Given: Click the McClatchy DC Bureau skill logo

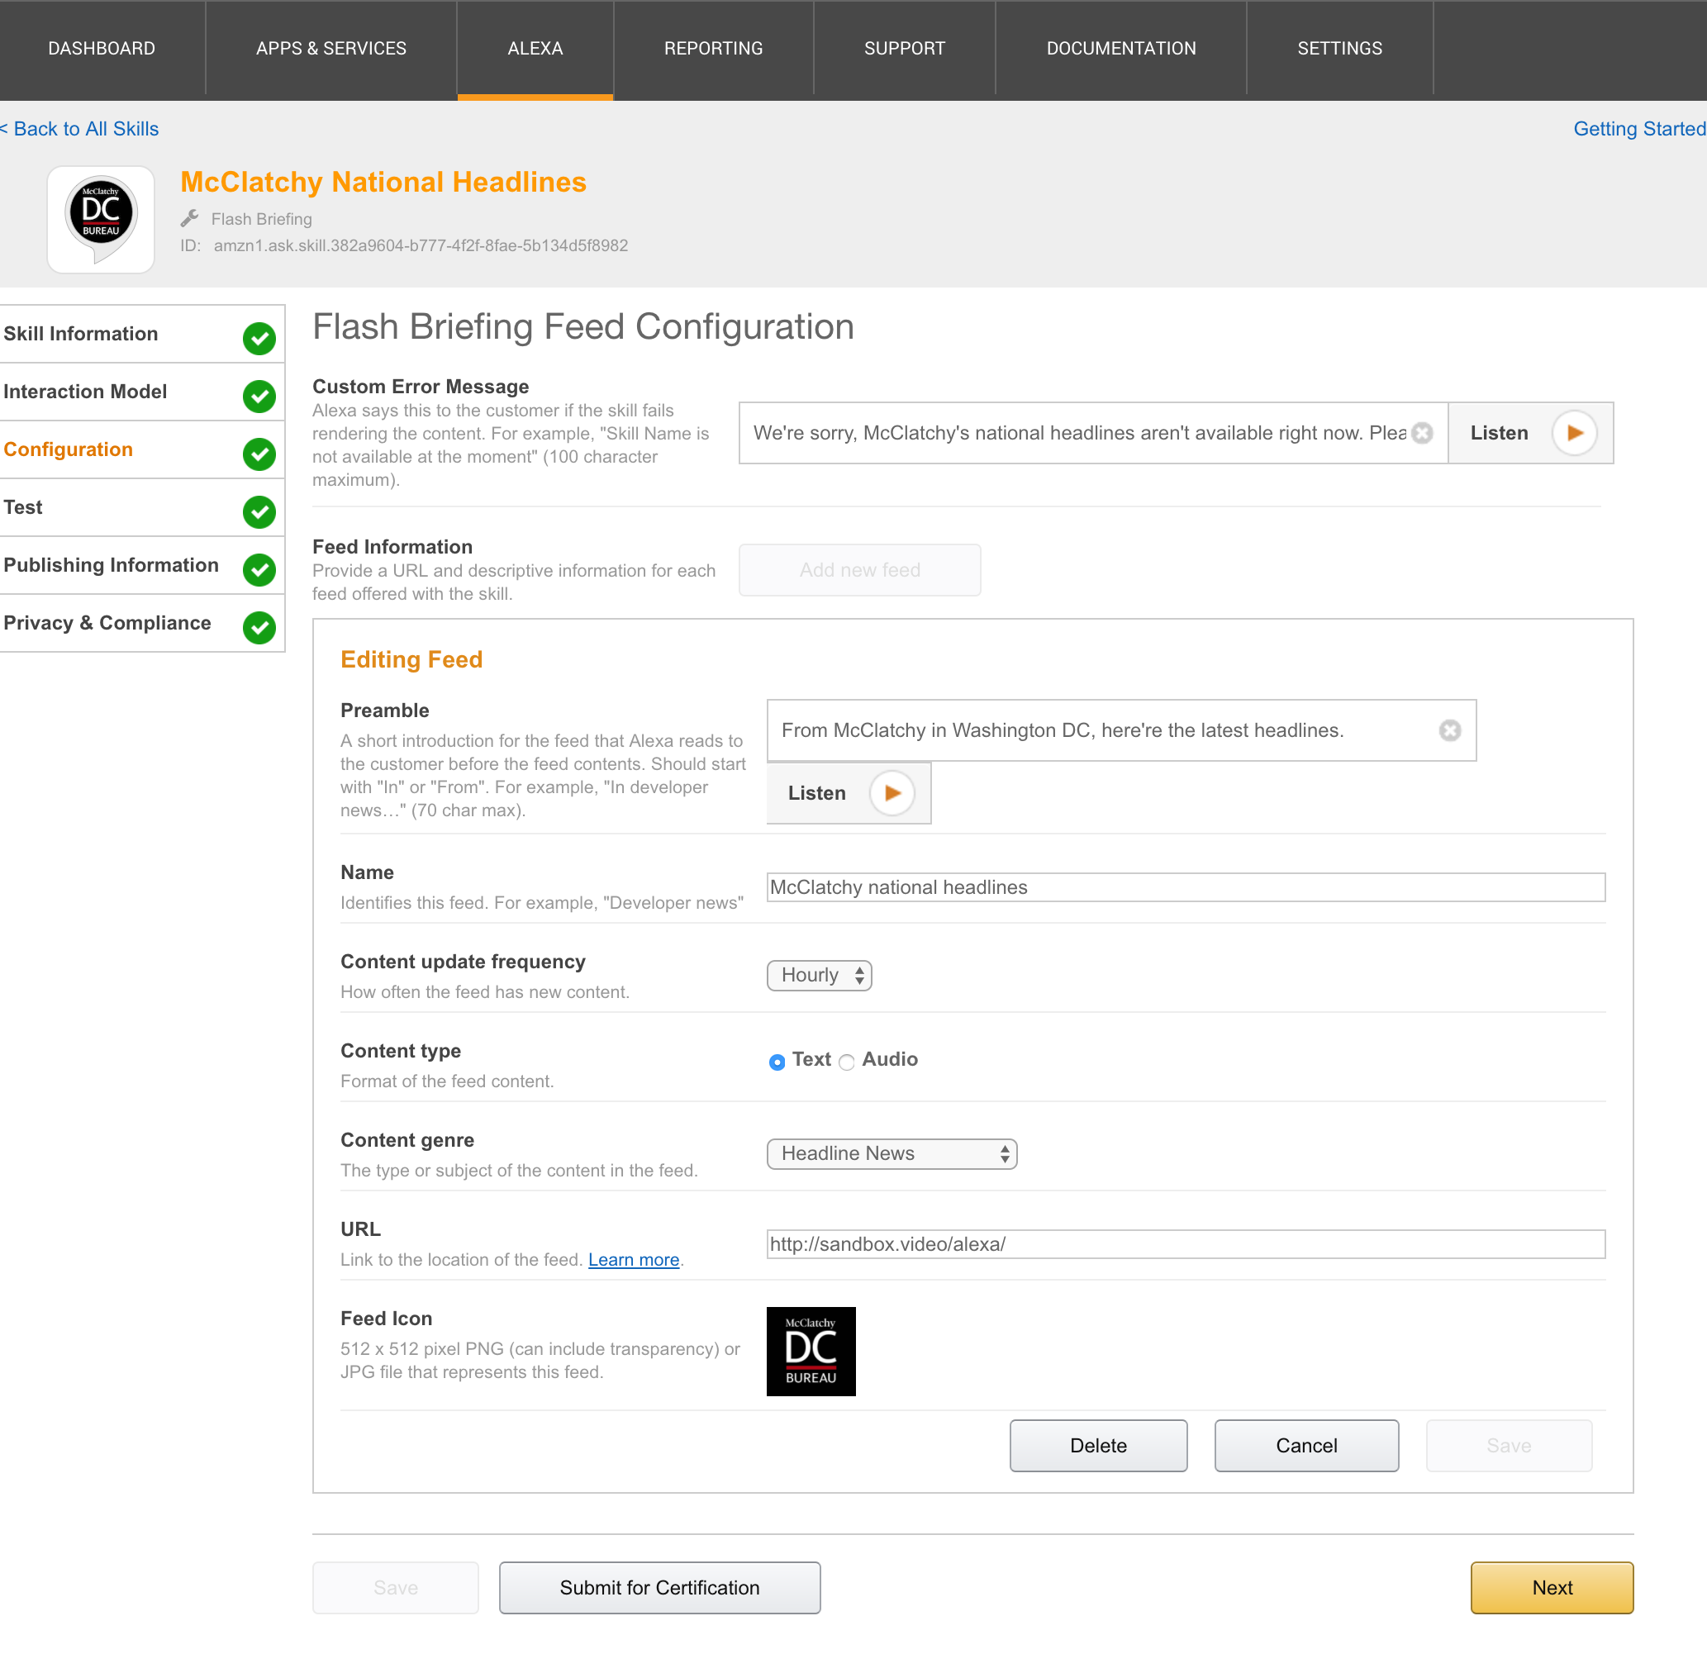Looking at the screenshot, I should 101,218.
